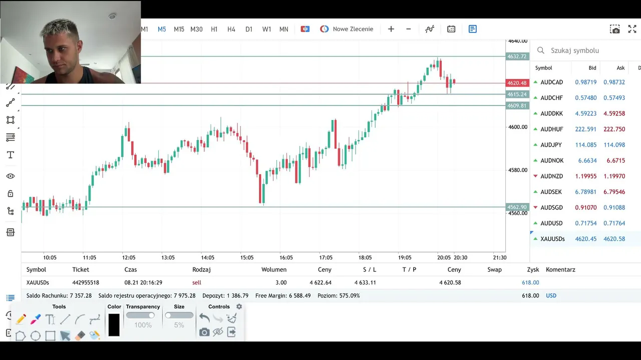Screen dimensions: 641x360
Task: Switch to the W1 weekly timeframe
Action: [266, 29]
